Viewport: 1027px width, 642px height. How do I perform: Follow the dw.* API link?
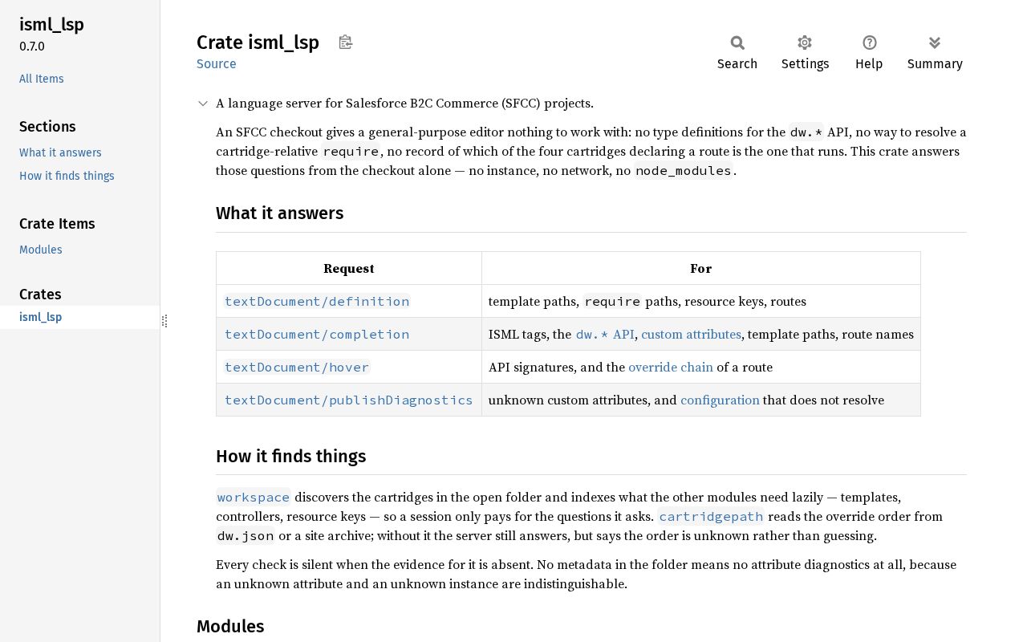(x=605, y=334)
